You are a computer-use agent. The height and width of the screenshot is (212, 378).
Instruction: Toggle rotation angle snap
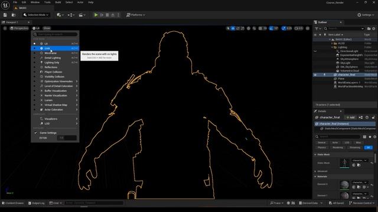[271, 28]
